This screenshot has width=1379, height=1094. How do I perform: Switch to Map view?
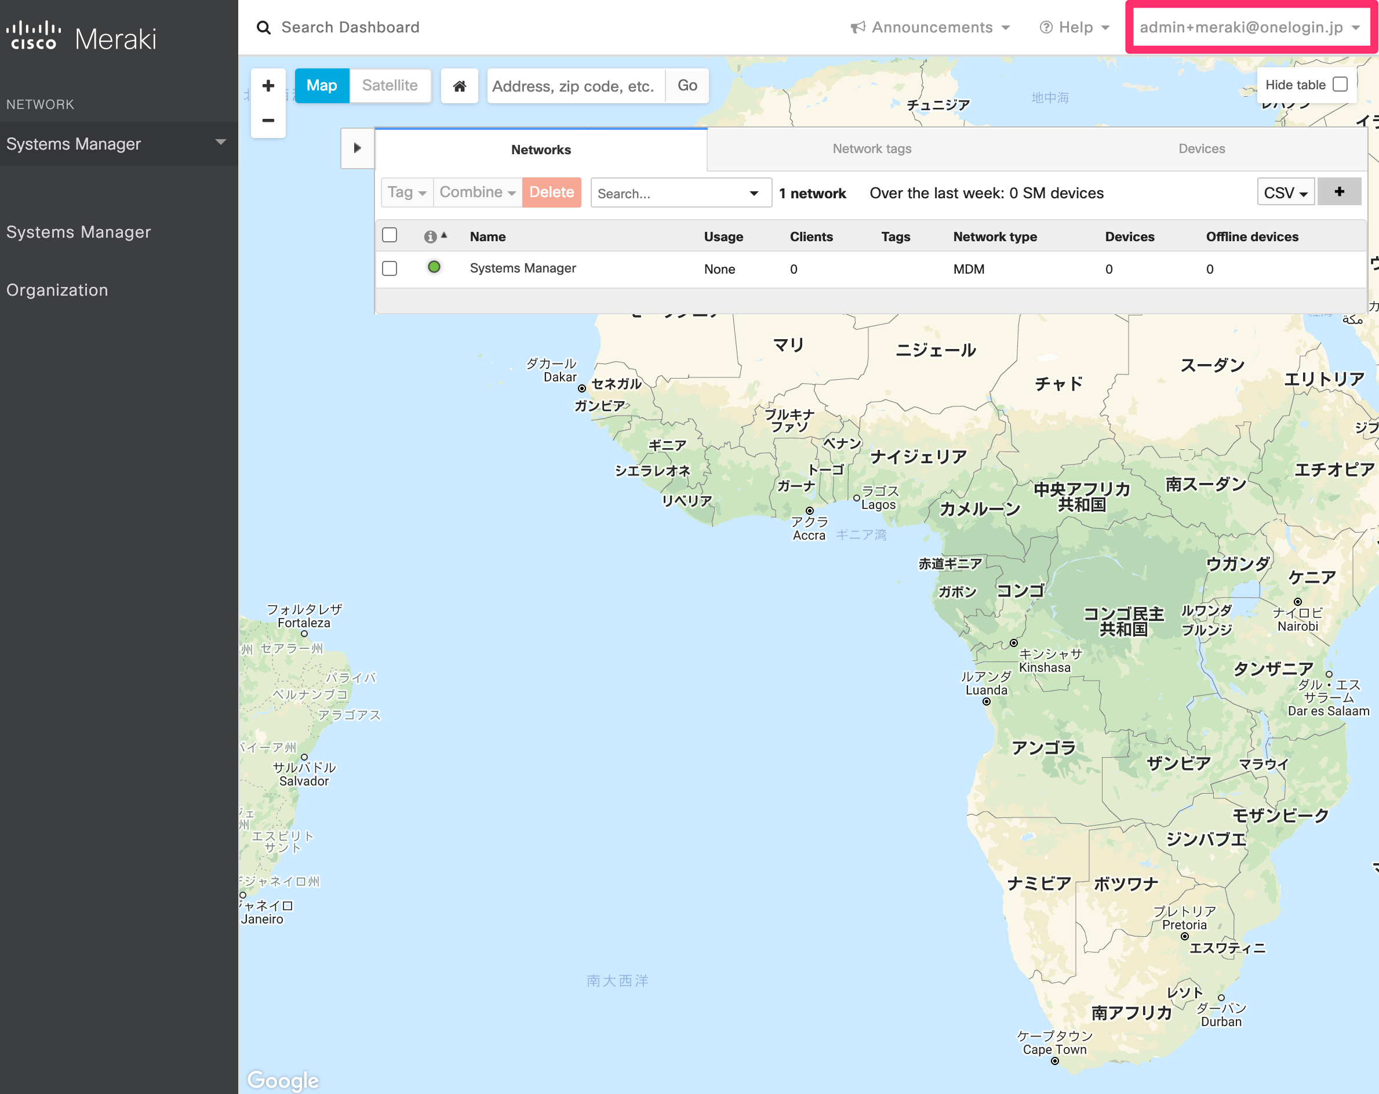tap(322, 86)
